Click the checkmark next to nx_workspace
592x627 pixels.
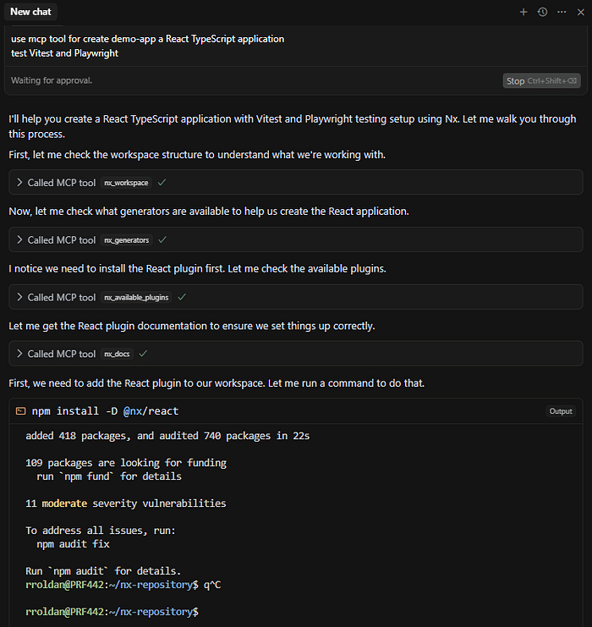[x=162, y=182]
